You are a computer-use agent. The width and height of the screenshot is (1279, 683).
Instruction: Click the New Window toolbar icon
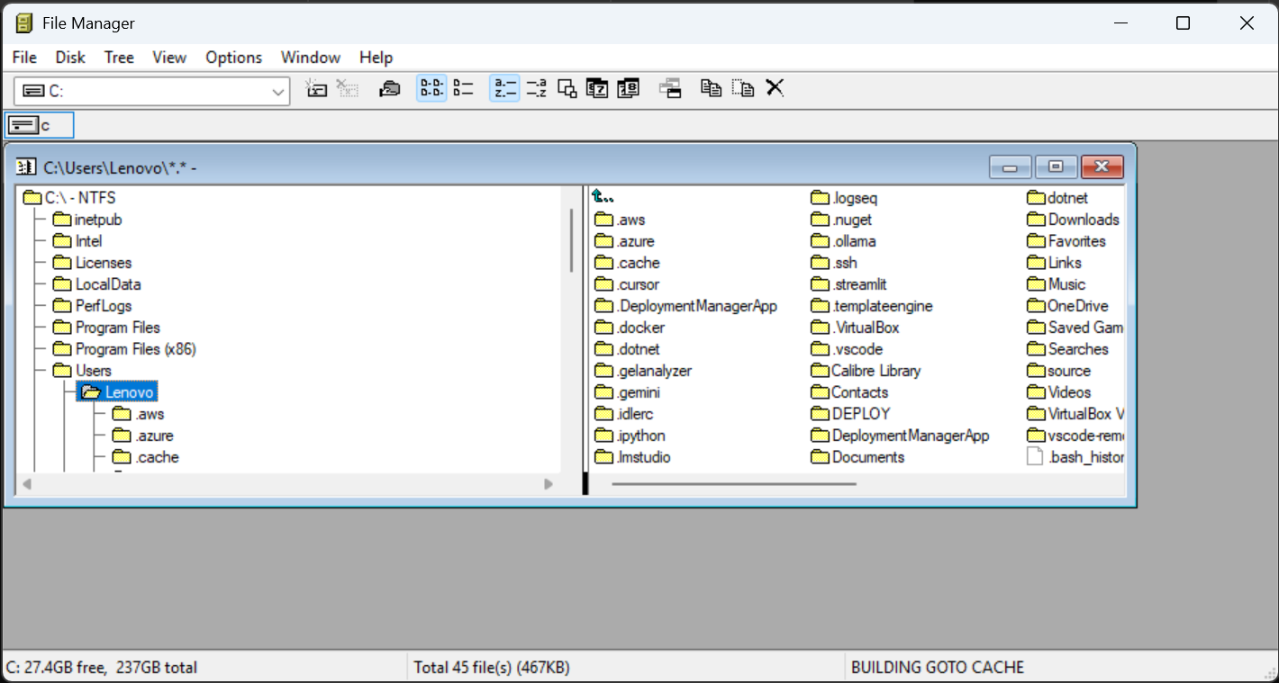point(567,87)
